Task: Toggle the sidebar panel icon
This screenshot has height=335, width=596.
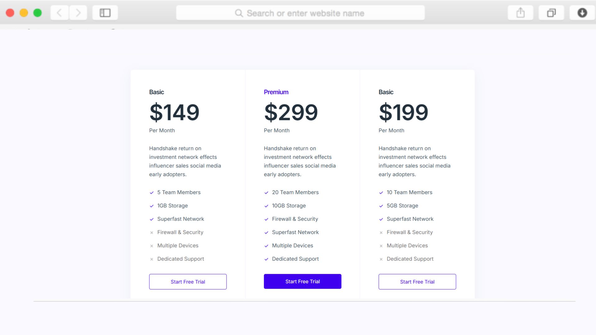Action: click(105, 13)
